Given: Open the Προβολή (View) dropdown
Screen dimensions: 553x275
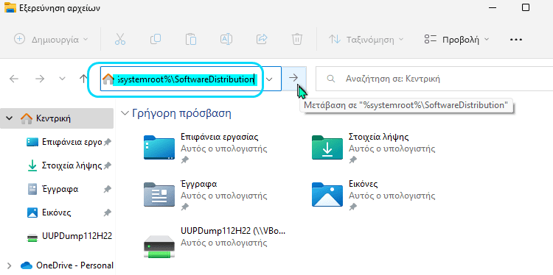Looking at the screenshot, I should tap(457, 40).
